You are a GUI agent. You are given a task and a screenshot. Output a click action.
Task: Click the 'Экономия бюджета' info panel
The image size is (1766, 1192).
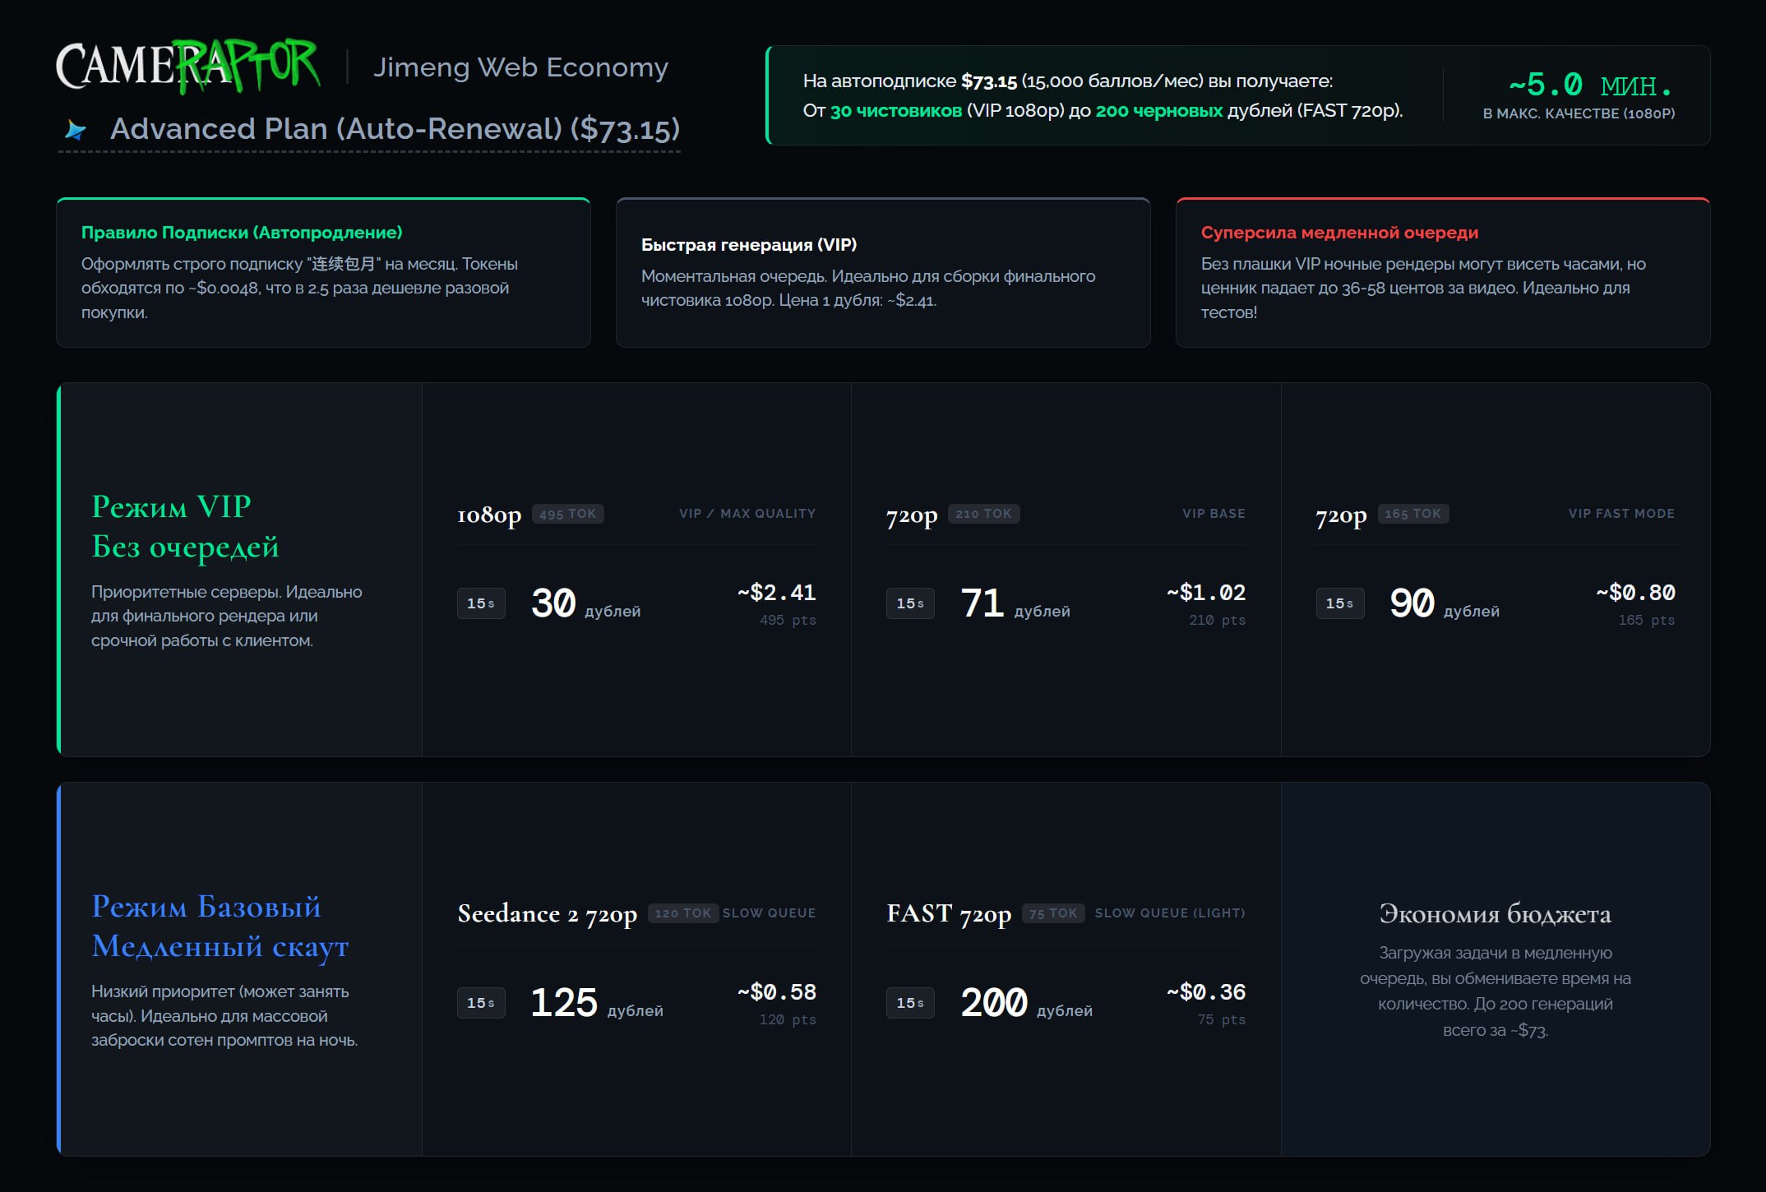pos(1496,969)
